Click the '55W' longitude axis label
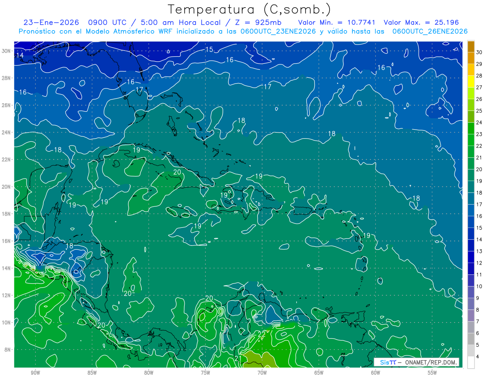490x378 pixels. (x=432, y=372)
